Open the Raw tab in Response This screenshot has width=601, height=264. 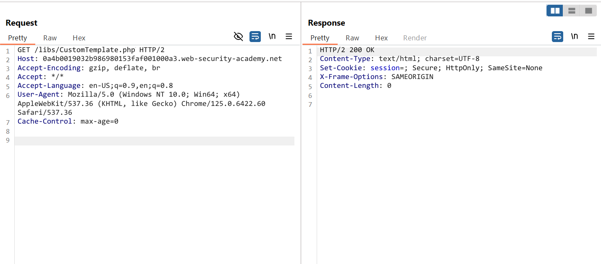(x=352, y=38)
